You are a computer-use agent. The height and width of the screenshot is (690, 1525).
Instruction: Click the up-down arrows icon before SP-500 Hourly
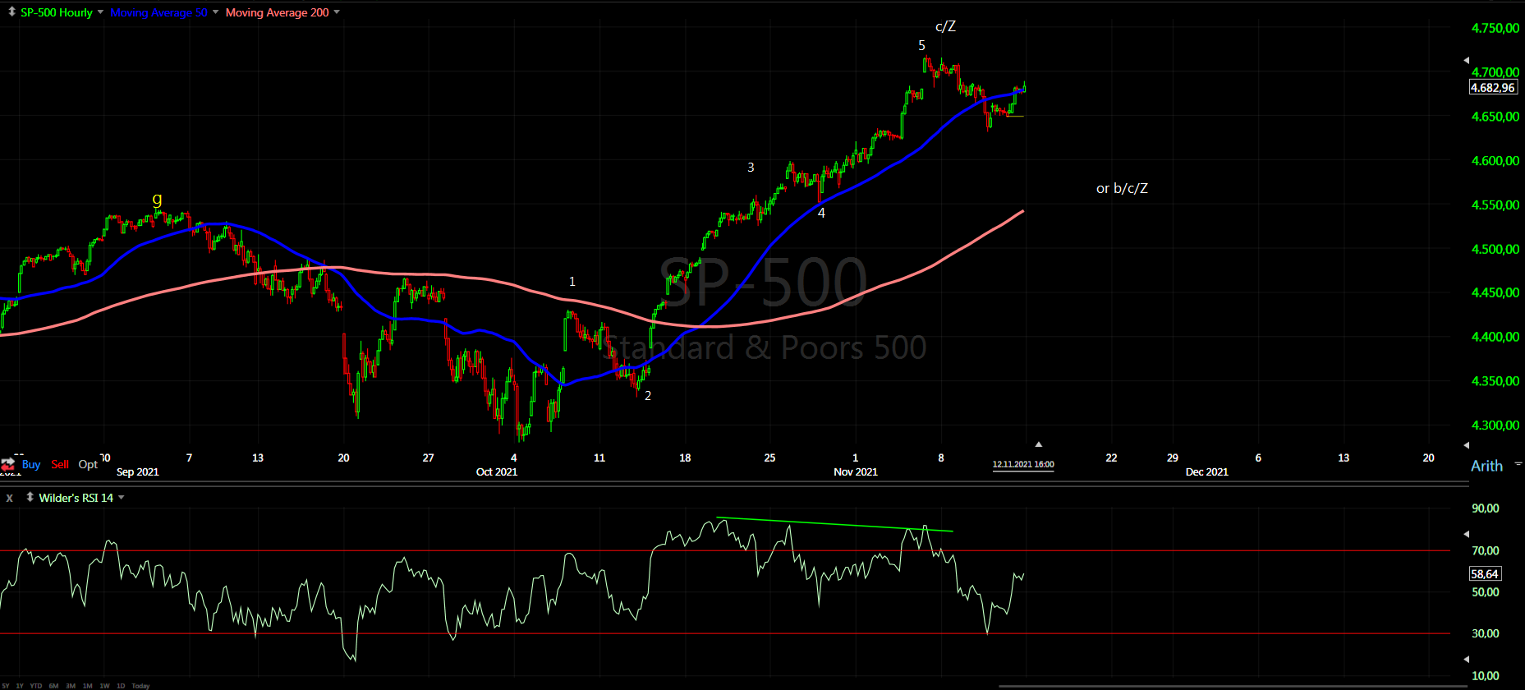11,12
